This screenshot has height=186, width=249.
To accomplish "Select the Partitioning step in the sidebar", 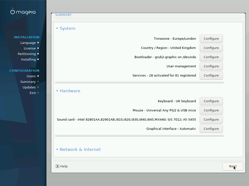I will tap(26, 54).
